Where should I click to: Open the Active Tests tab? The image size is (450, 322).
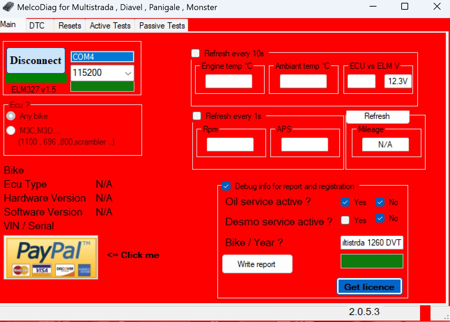[x=110, y=25]
